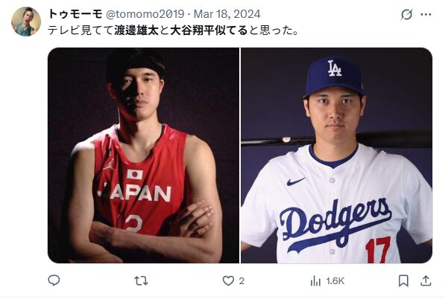
Task: Click the repost arrows icon
Action: [141, 281]
